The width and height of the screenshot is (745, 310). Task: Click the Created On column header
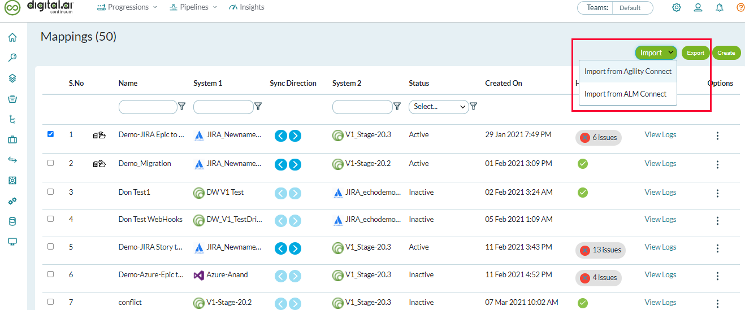(504, 83)
